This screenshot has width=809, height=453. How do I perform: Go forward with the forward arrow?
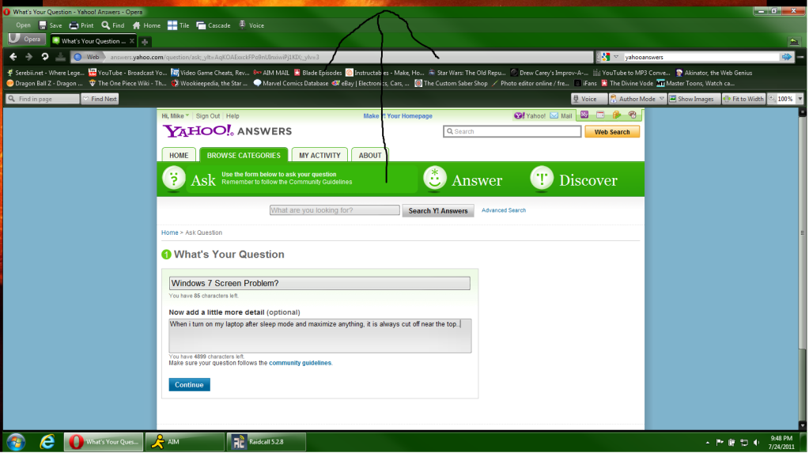(29, 57)
